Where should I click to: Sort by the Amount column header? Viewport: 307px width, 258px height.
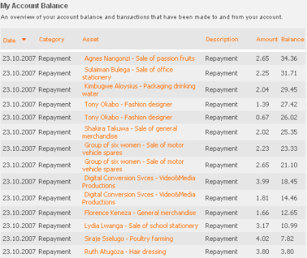[x=267, y=40]
